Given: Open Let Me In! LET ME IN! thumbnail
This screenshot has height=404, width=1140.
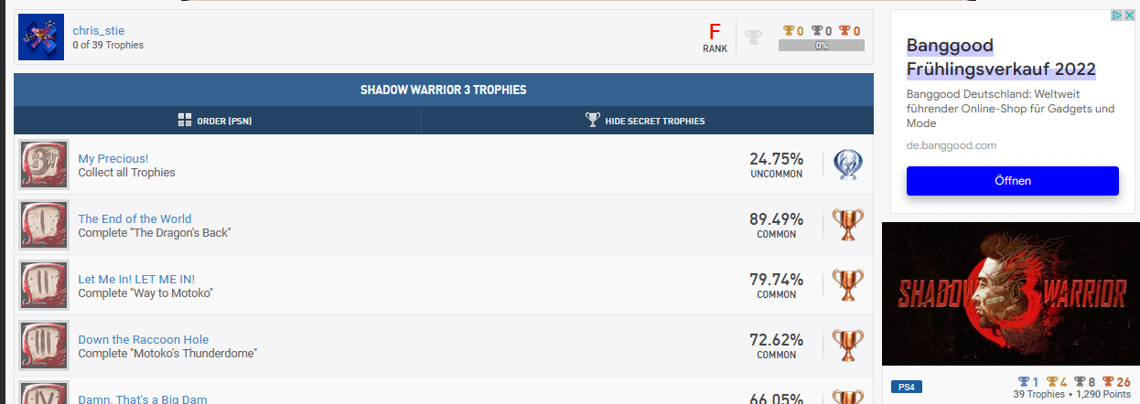Looking at the screenshot, I should 44,285.
